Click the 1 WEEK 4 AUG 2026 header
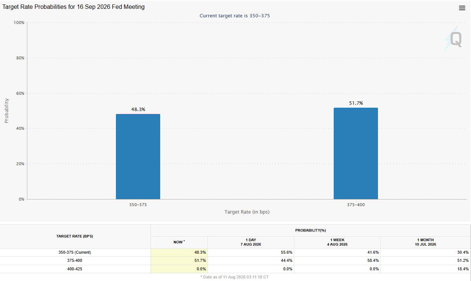The image size is (471, 281). (x=337, y=242)
